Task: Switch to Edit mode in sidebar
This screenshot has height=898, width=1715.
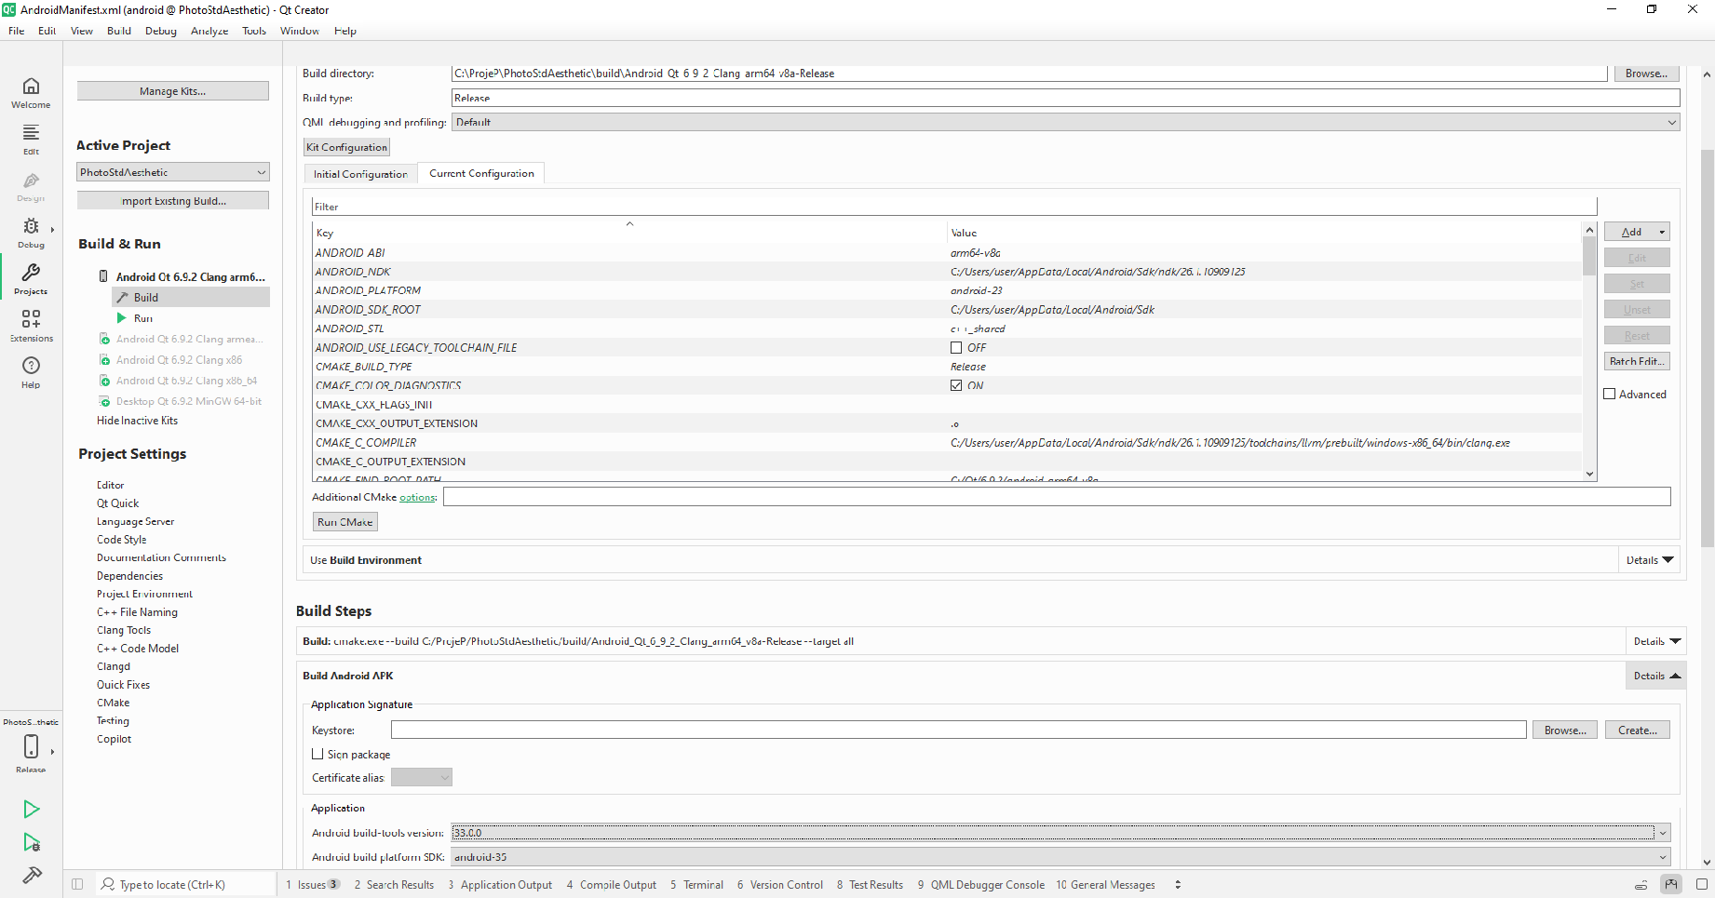Action: point(31,140)
